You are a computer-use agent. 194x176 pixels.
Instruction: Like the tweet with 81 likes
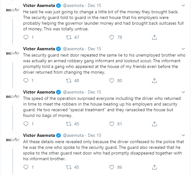coord(111,124)
